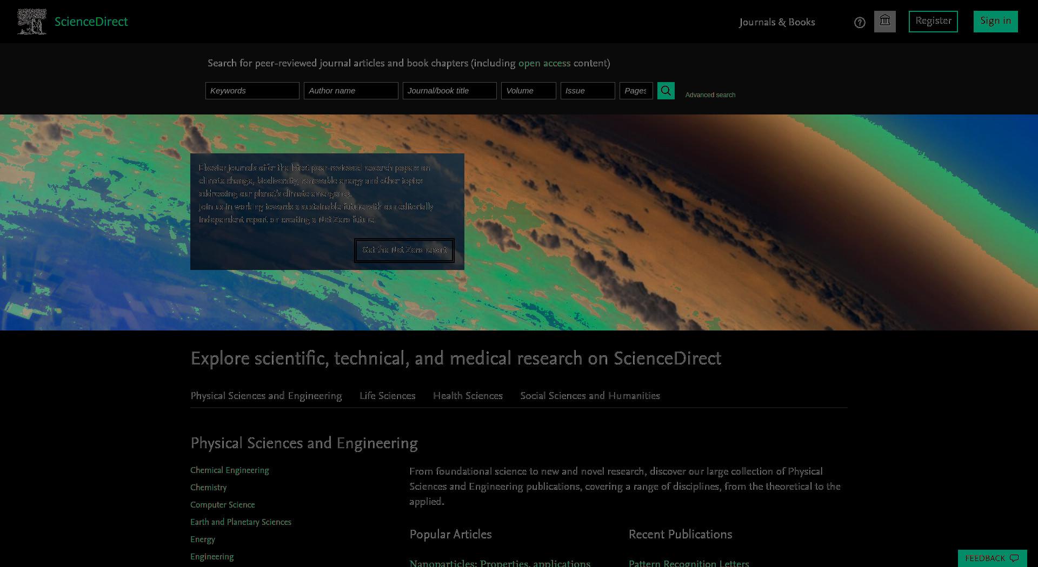Focus the Author name field
This screenshot has height=567, width=1038.
click(x=351, y=91)
